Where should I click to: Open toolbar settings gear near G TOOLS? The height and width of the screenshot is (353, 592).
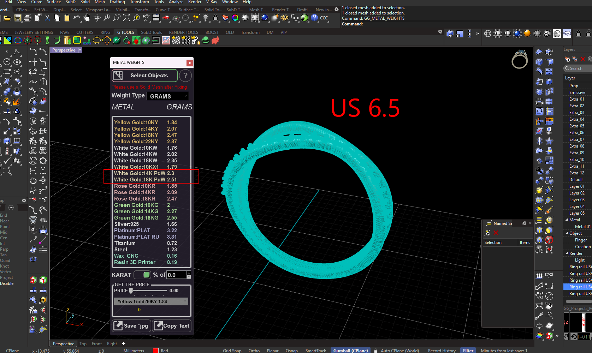440,32
